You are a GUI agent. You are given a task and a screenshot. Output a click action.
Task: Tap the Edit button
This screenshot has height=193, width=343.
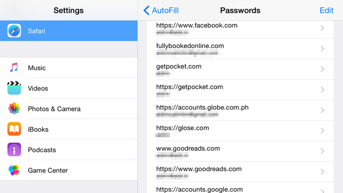pyautogui.click(x=326, y=10)
